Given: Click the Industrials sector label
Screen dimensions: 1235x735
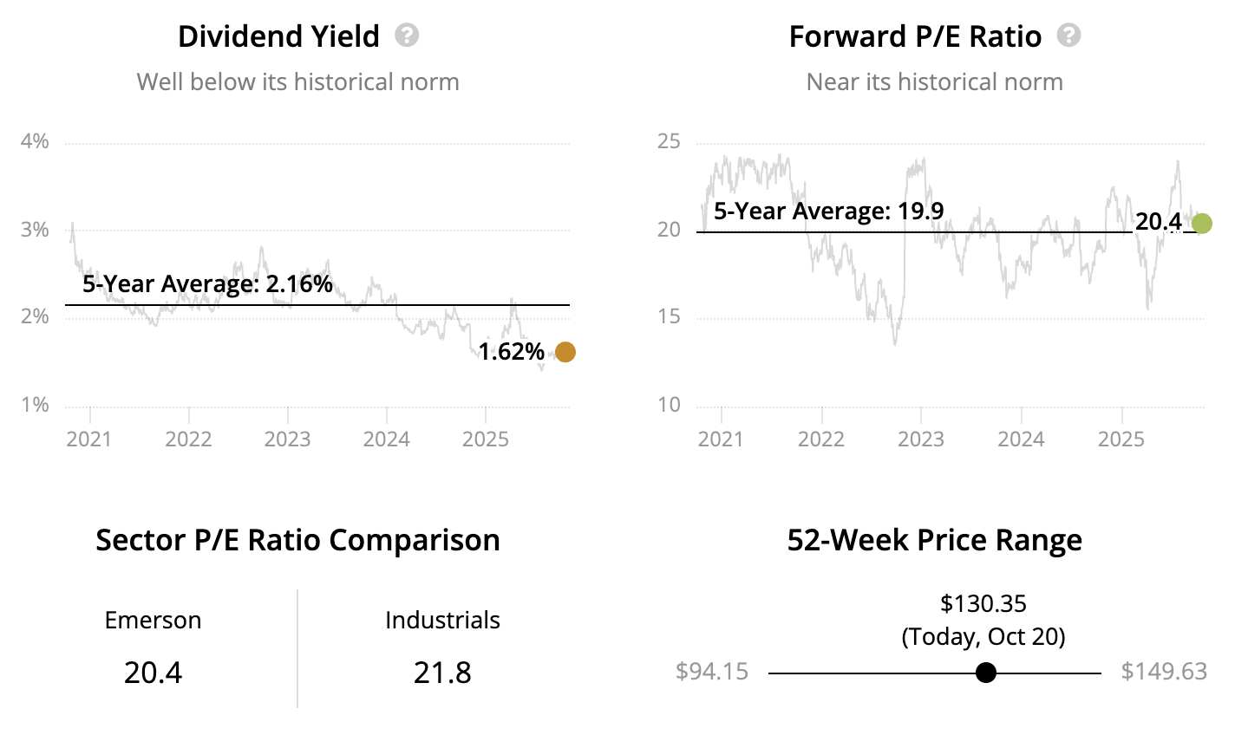Looking at the screenshot, I should click(x=442, y=621).
